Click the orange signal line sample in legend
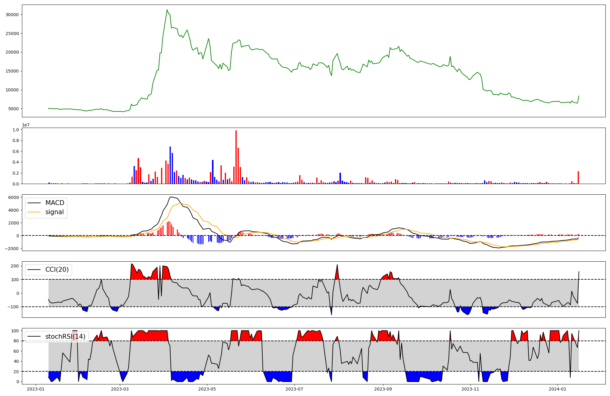The width and height of the screenshot is (610, 396). point(34,212)
